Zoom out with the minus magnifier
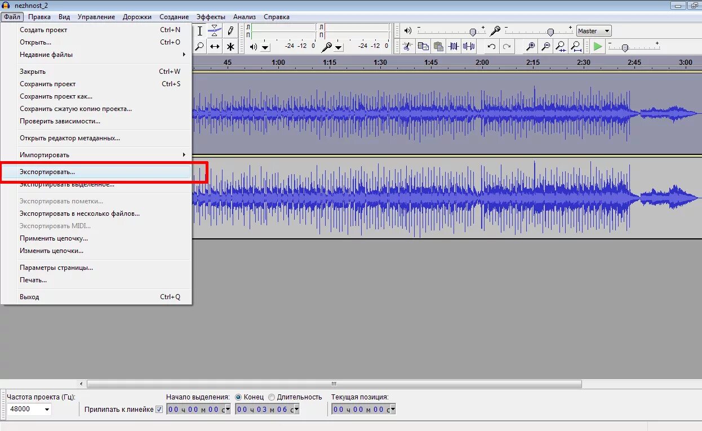Viewport: 702px width, 431px height. [x=545, y=46]
